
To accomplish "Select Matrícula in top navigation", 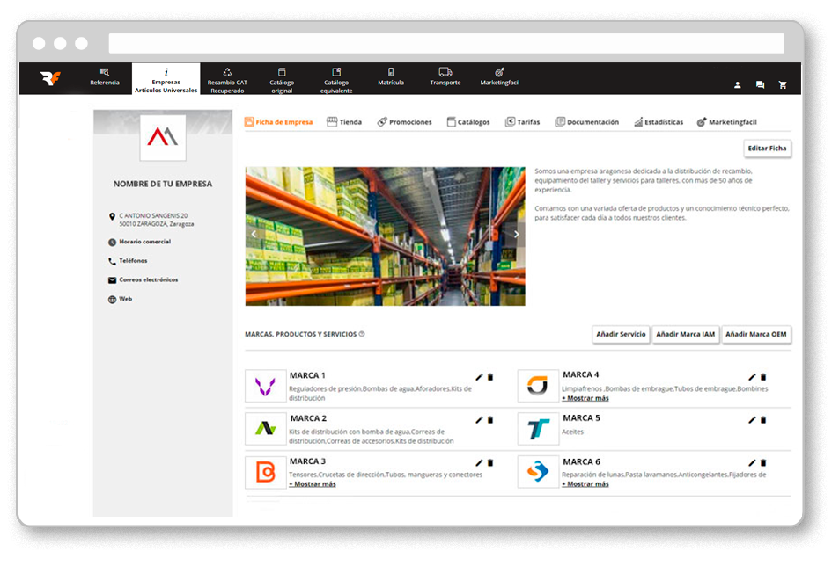I will [391, 77].
